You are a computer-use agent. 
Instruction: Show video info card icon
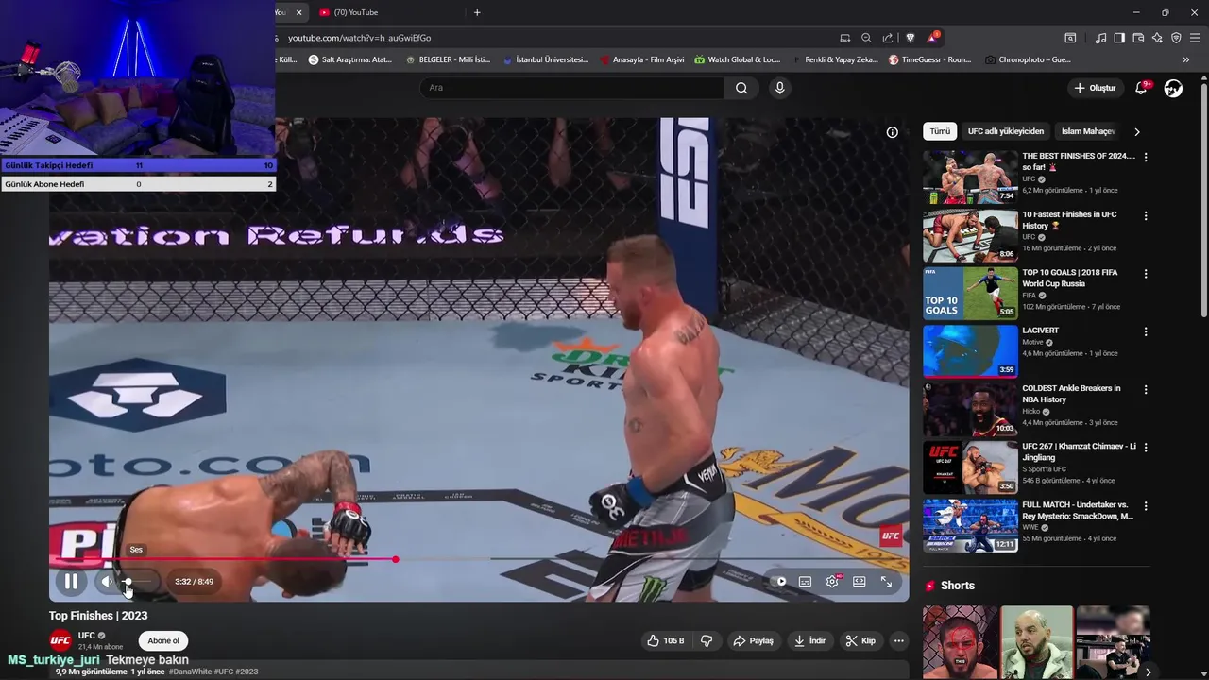(892, 132)
